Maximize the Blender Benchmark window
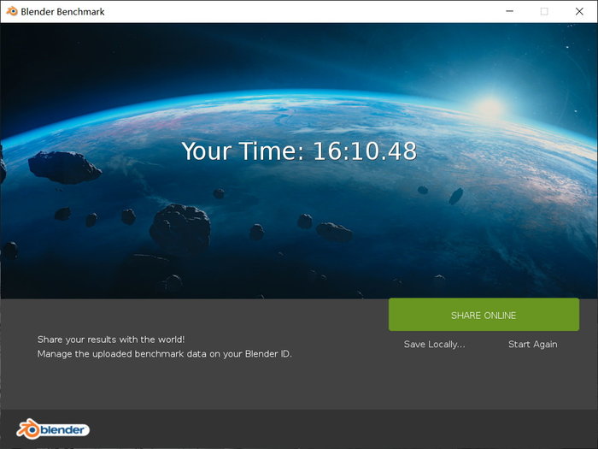The width and height of the screenshot is (598, 449). tap(543, 12)
